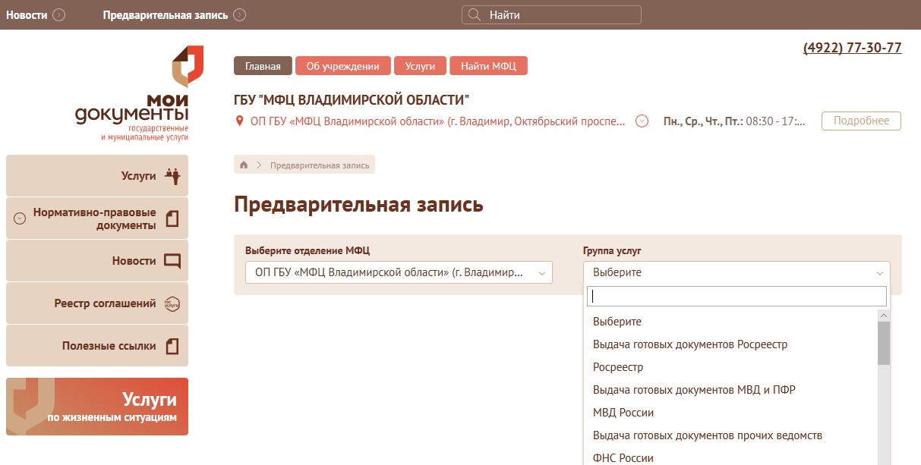921x465 pixels.
Task: Select Росреестр from the list
Action: pos(618,367)
